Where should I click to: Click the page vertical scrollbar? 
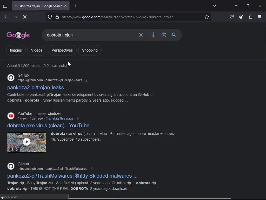265,46
